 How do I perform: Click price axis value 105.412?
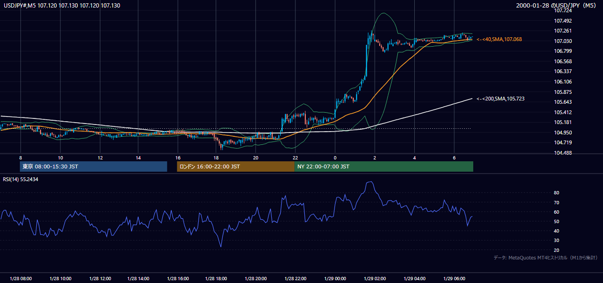[x=563, y=112]
